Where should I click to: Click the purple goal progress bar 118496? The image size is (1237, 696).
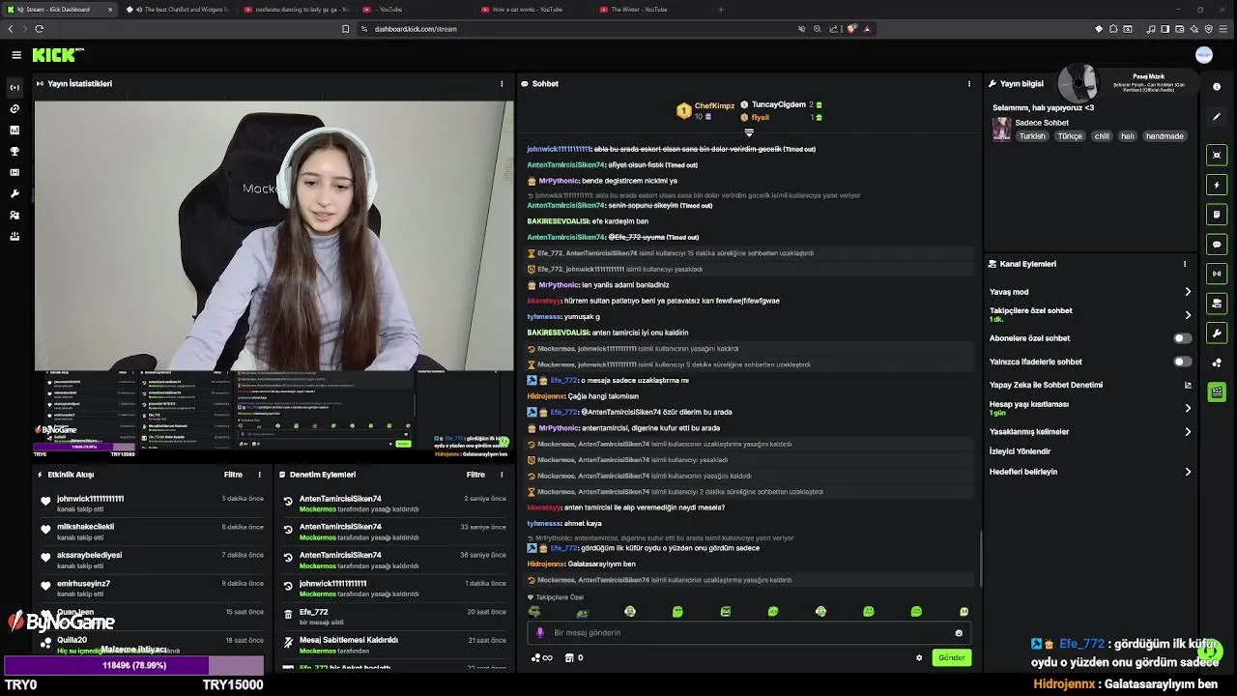[134, 665]
